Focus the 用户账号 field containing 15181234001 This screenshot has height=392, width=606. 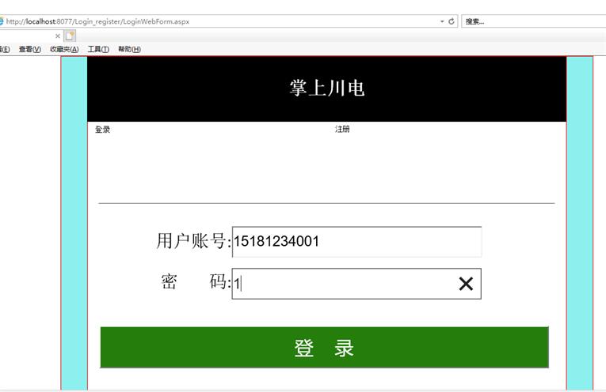(x=356, y=242)
